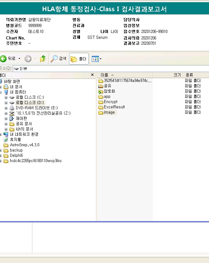
Task: Expand DVD-RAM 드라이브 (E:) node
Action: coord(6,108)
